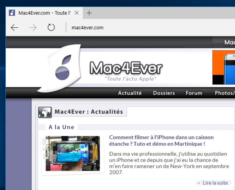Open the article titled Comment filmer à l'iPhone
The width and height of the screenshot is (235, 190).
[x=161, y=141]
